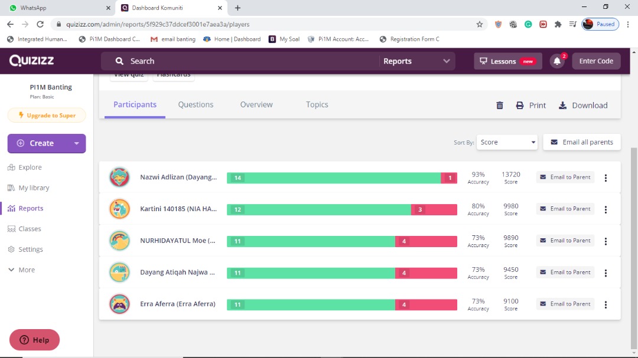Open the notifications bell icon
The image size is (638, 358).
pos(557,61)
